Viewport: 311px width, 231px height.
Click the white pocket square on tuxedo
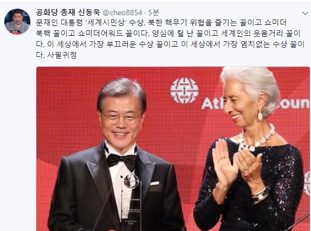(x=154, y=183)
